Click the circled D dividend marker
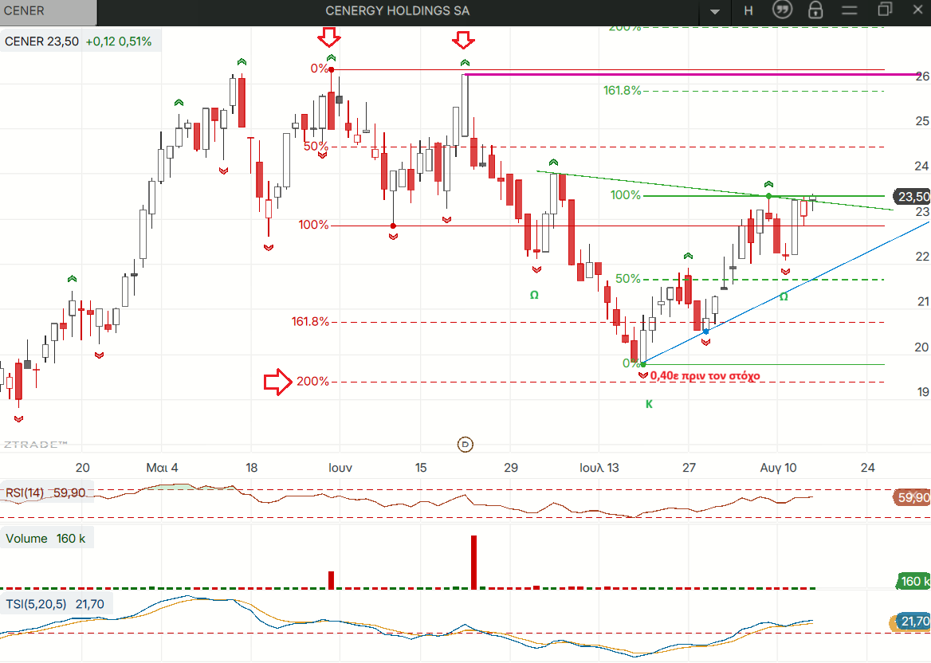 465,444
